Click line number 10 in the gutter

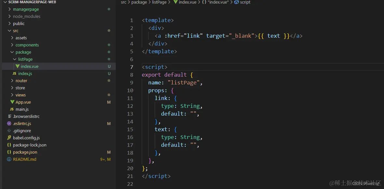point(130,91)
